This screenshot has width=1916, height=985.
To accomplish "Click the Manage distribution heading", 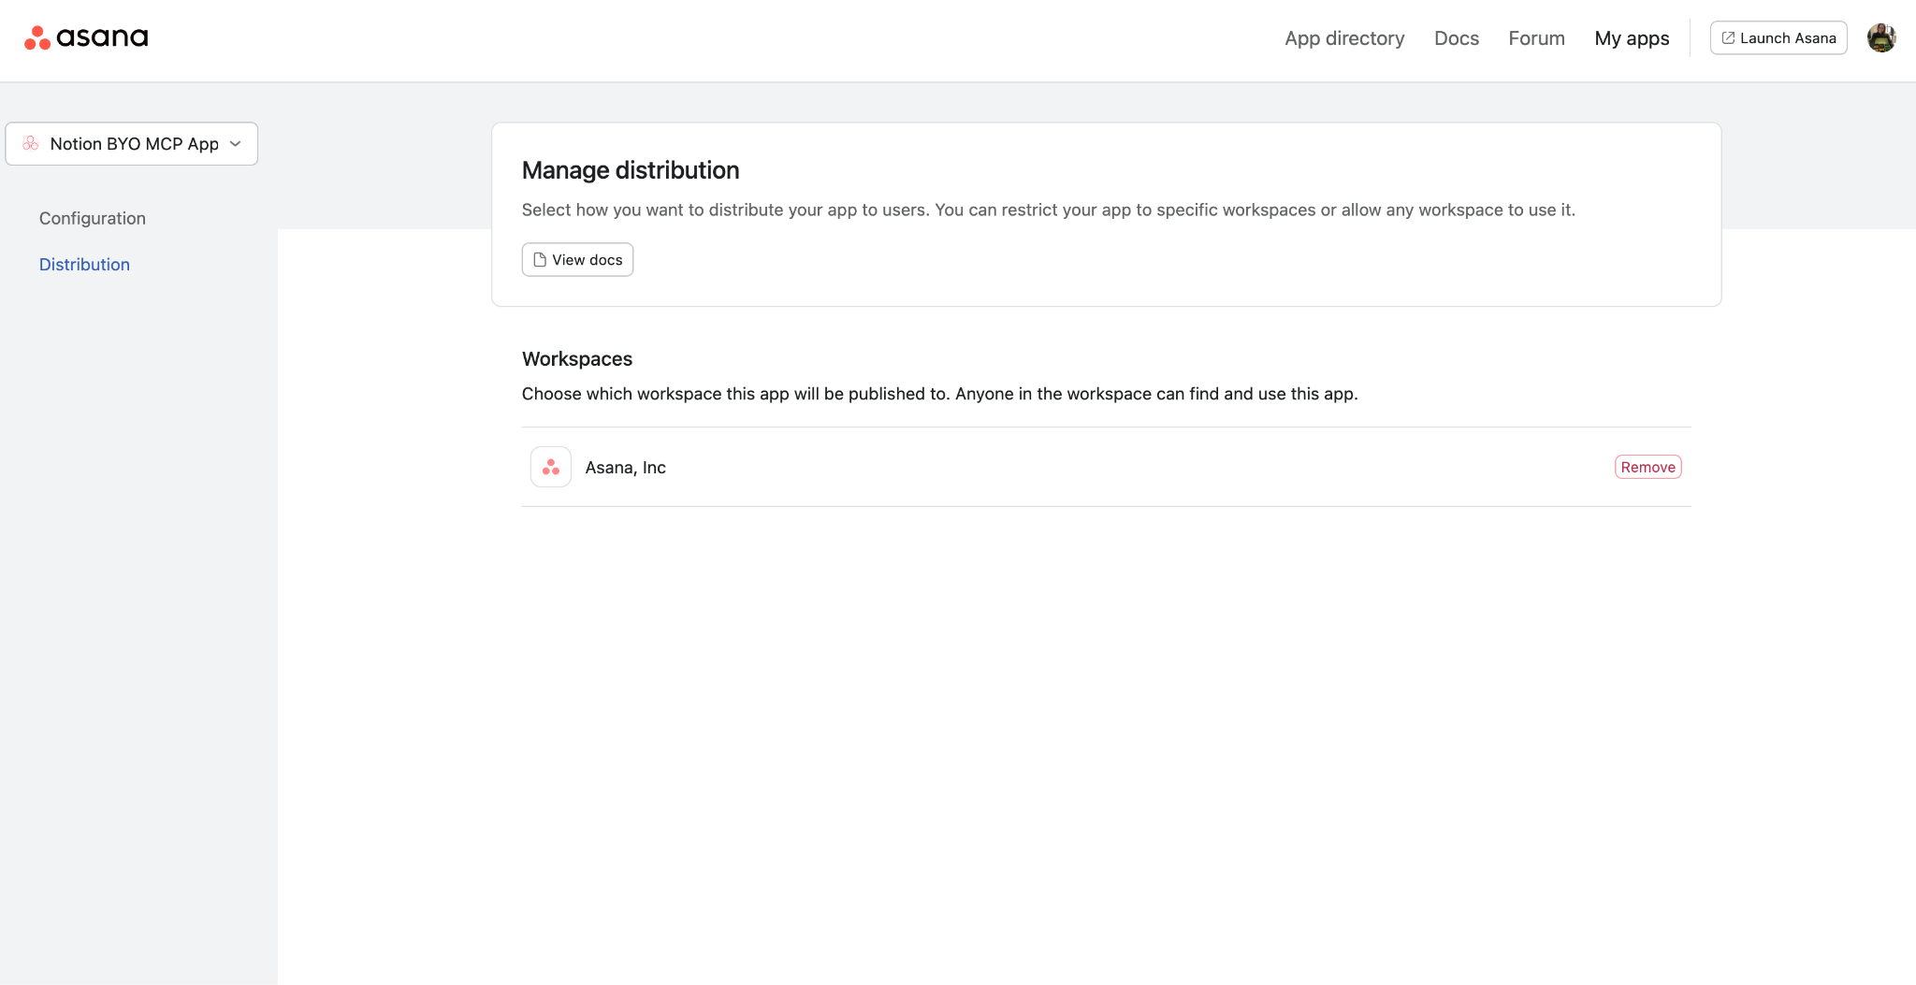I will tap(631, 170).
